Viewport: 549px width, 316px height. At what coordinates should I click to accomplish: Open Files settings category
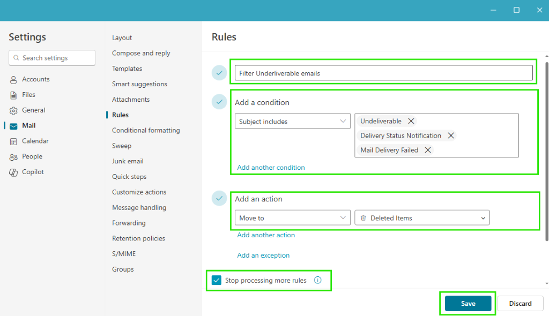[28, 94]
